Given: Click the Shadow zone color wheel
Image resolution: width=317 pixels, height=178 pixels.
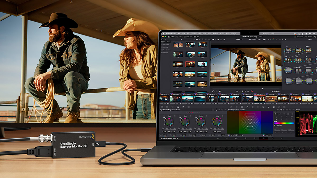Looking at the screenshot, I should tap(201, 122).
